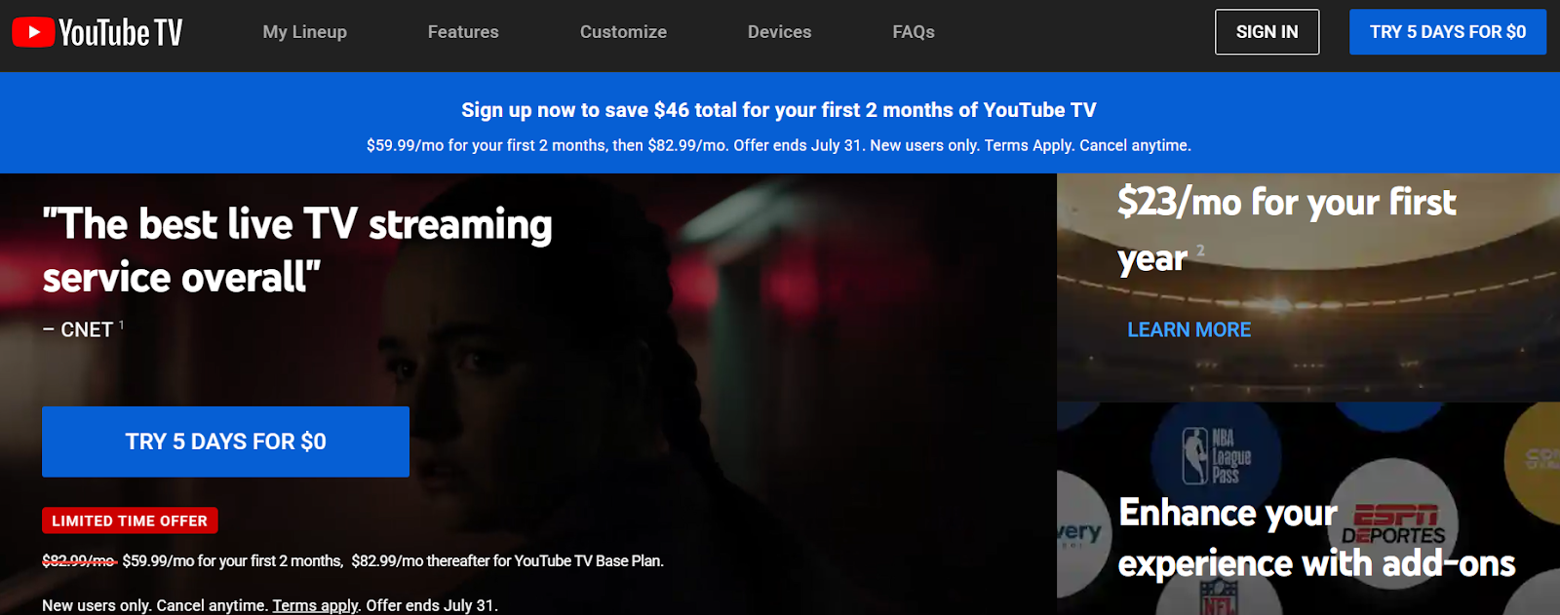Viewport: 1560px width, 615px height.
Task: Click the SIGN IN button
Action: click(1267, 32)
